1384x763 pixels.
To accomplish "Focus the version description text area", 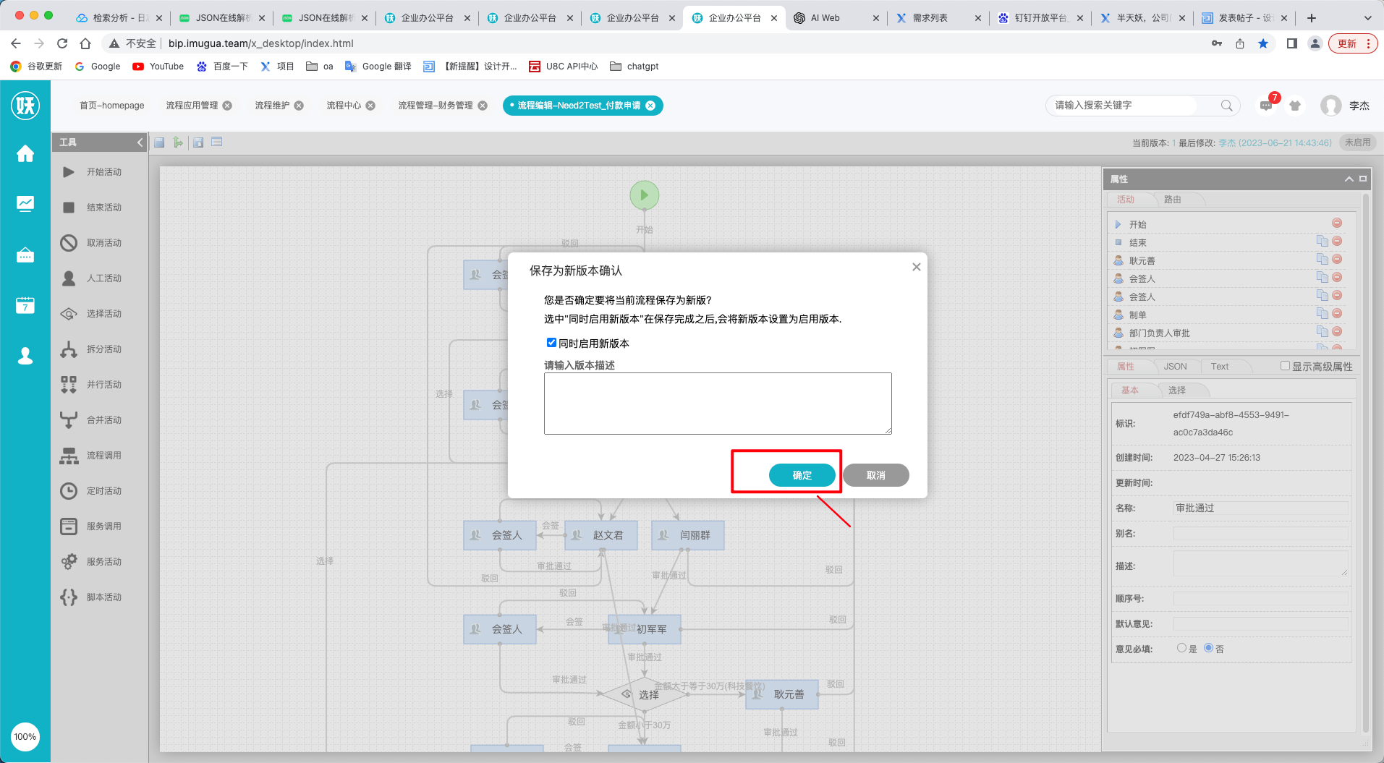I will [x=718, y=404].
